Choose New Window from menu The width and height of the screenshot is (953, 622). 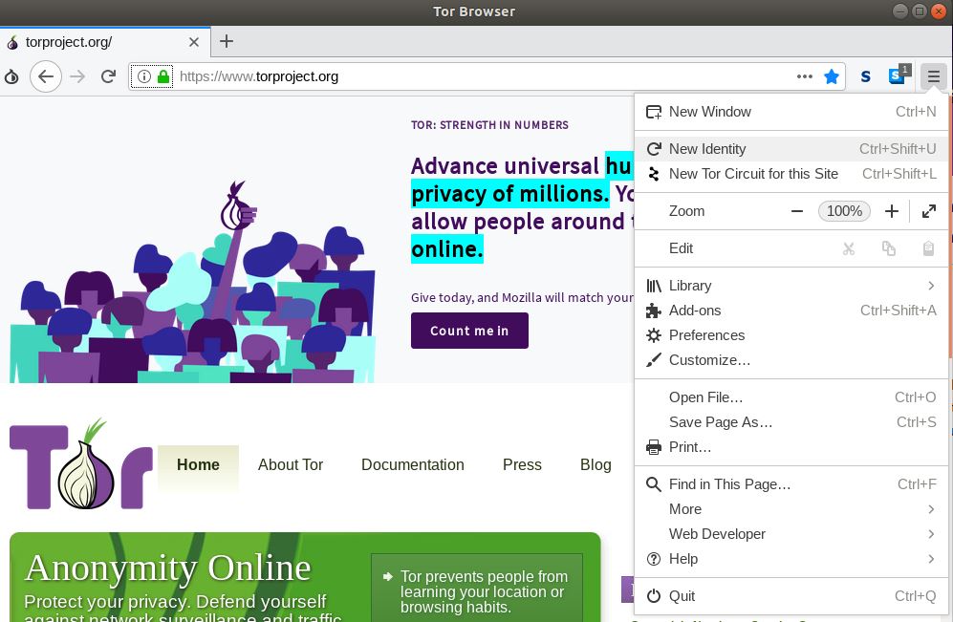point(791,112)
